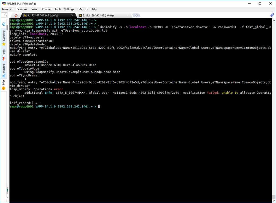Close tab 4. 192.168.242.146 (config)
276x203 pixels.
pyautogui.click(x=72, y=16)
